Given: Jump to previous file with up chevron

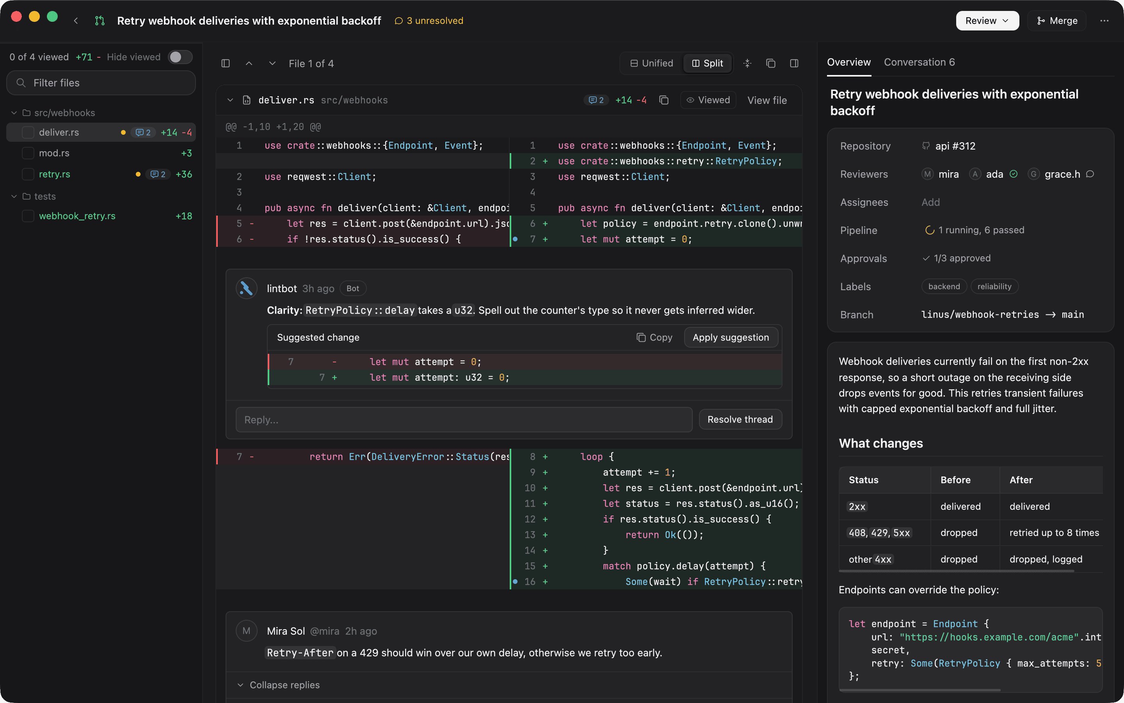Looking at the screenshot, I should pos(249,63).
